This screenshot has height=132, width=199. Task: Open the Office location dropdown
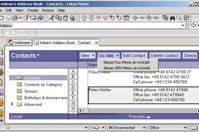tap(168, 128)
